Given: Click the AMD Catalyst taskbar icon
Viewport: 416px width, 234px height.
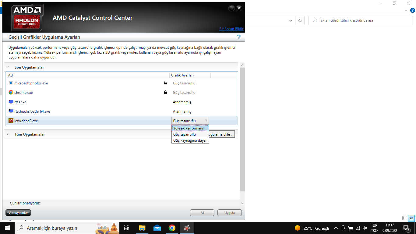Looking at the screenshot, I should (187, 228).
